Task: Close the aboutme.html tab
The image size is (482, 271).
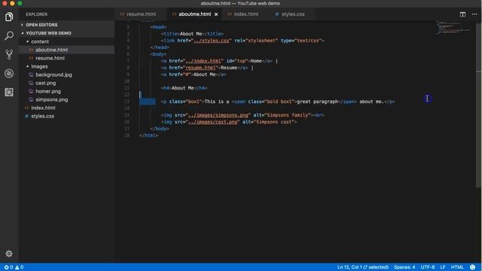Action: point(216,14)
